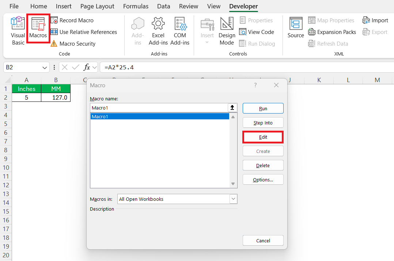Open the XML Source pane

click(x=296, y=28)
